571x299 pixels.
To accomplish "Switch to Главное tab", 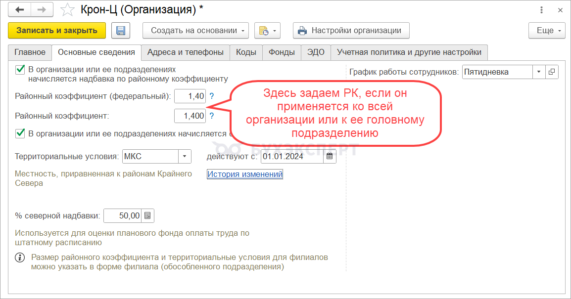I will pos(30,52).
